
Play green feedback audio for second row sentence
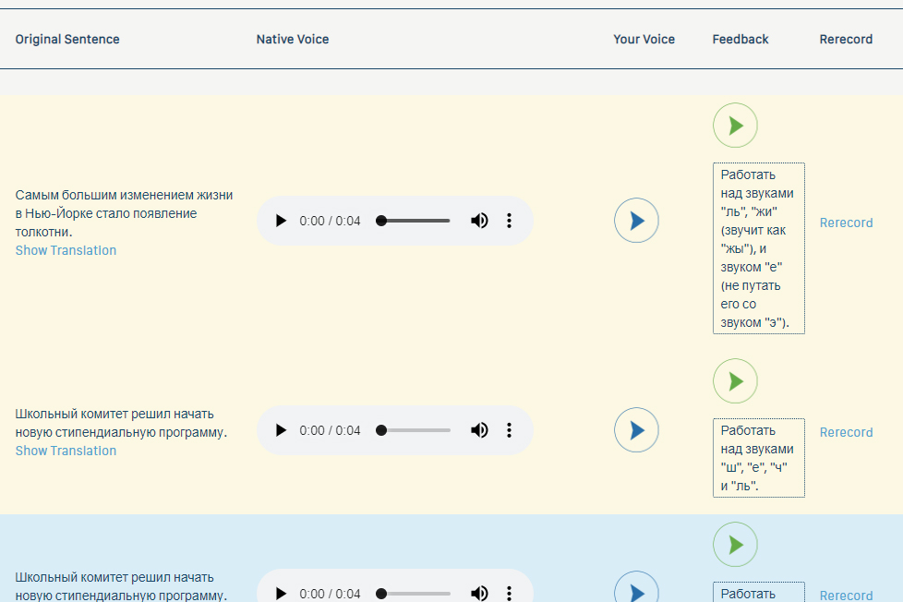(x=735, y=381)
